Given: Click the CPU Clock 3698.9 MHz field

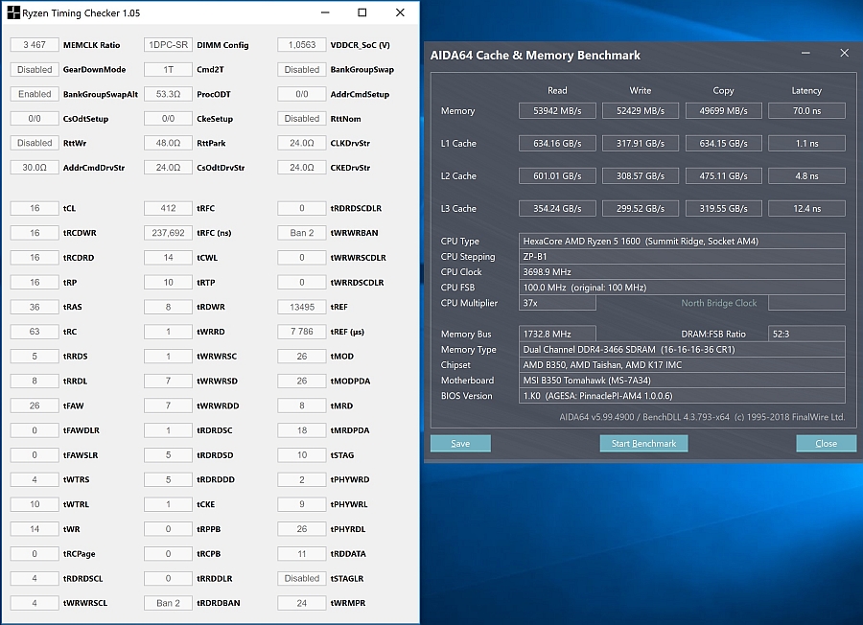Looking at the screenshot, I should [682, 272].
